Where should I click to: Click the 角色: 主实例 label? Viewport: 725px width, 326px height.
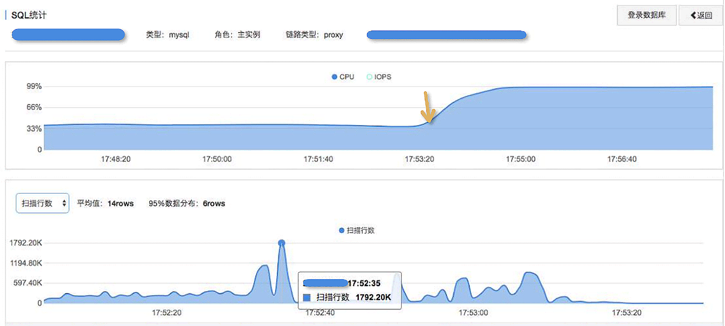(237, 35)
